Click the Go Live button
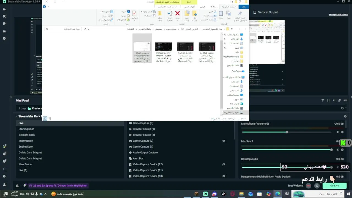Screen dimensions: 352x198 (334, 186)
